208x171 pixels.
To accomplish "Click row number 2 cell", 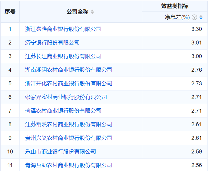I will coord(10,43).
